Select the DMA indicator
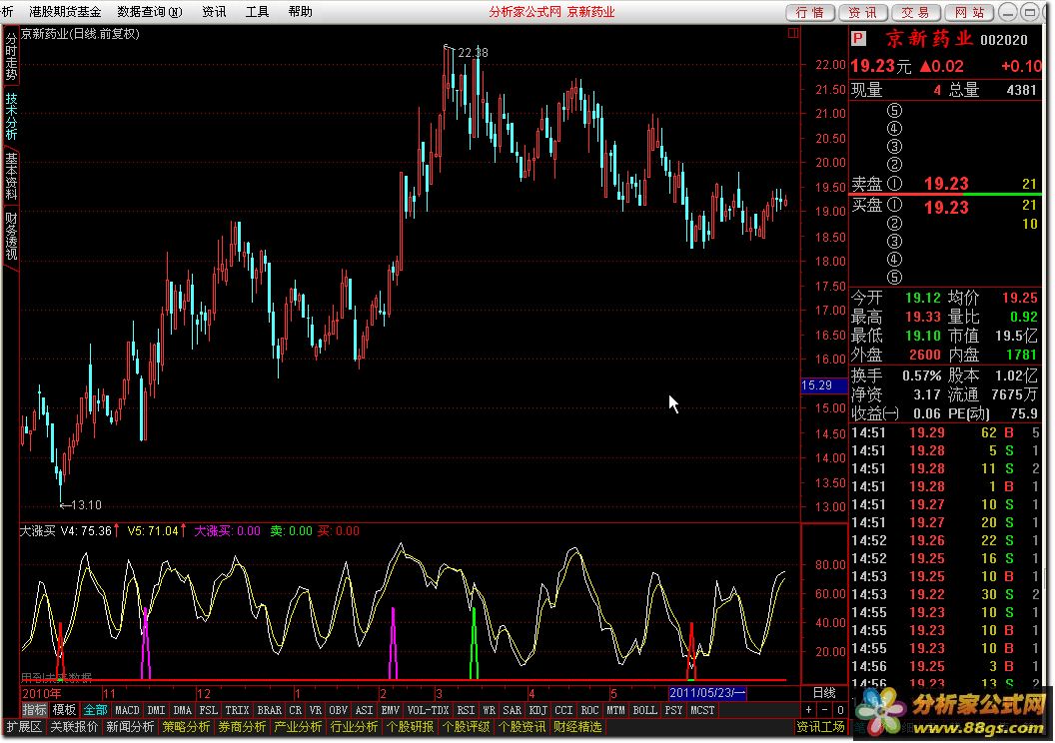 (183, 710)
